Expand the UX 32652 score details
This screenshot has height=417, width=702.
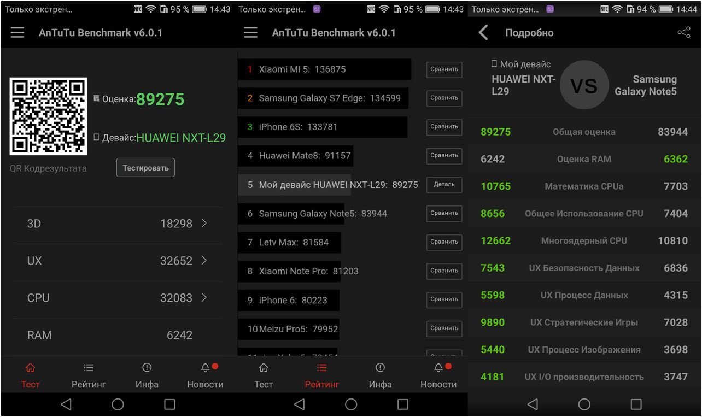(204, 261)
